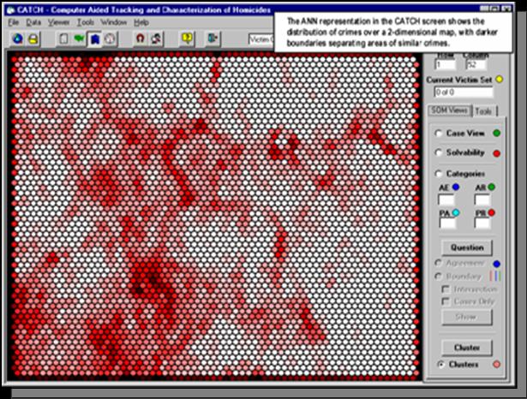527x399 pixels.
Task: Select the Clusters radio button
Action: pos(441,365)
